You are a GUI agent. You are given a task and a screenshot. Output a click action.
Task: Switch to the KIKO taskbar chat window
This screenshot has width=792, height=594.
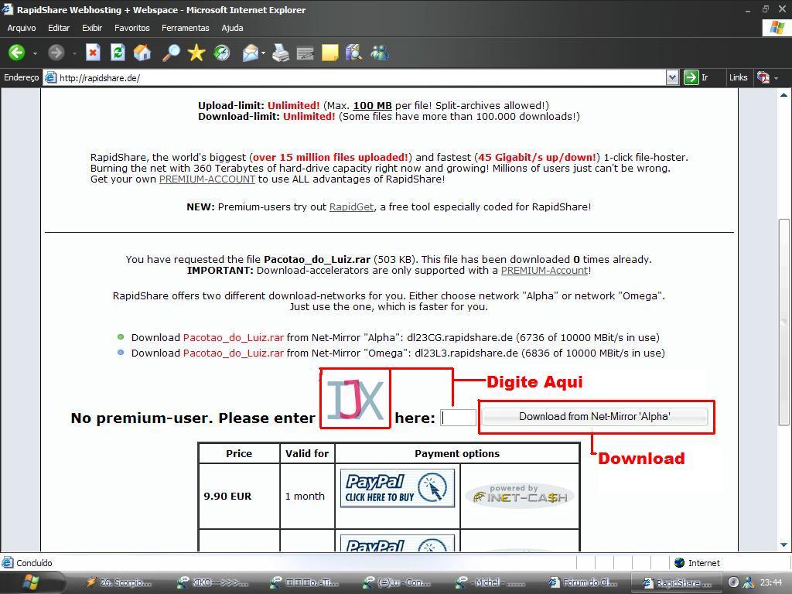[x=213, y=582]
